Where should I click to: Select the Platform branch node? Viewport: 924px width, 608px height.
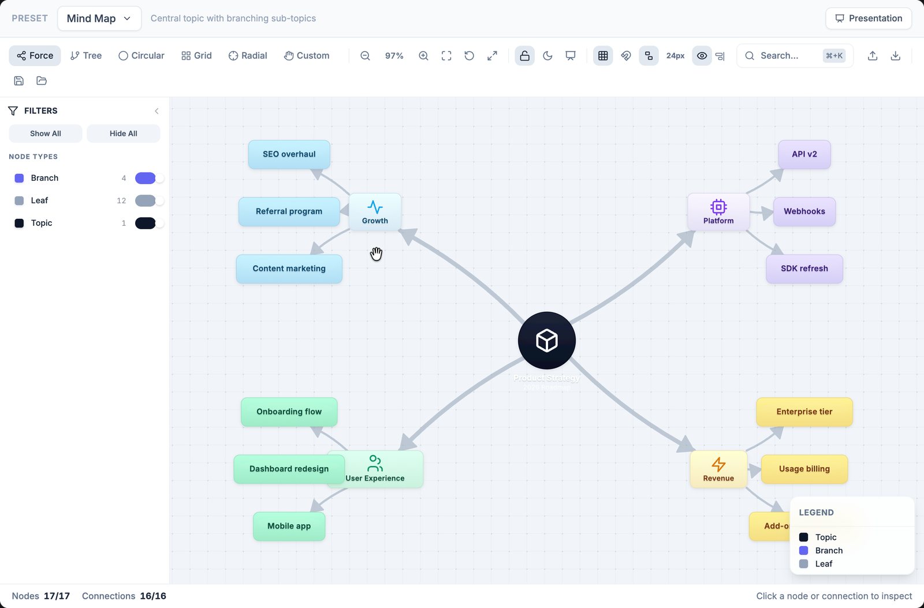(718, 212)
